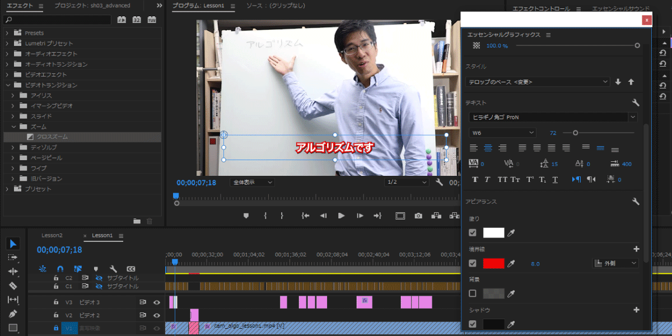Open the 外側 stroke position dropdown
This screenshot has height=336, width=672.
click(x=615, y=263)
